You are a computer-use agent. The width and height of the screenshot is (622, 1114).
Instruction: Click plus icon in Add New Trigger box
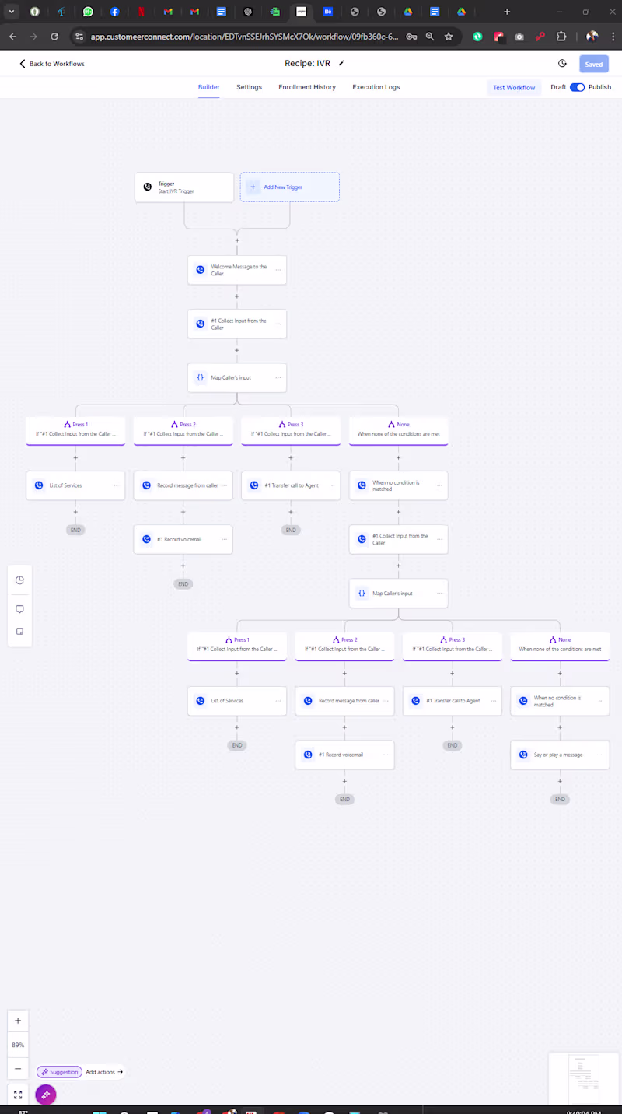[253, 187]
